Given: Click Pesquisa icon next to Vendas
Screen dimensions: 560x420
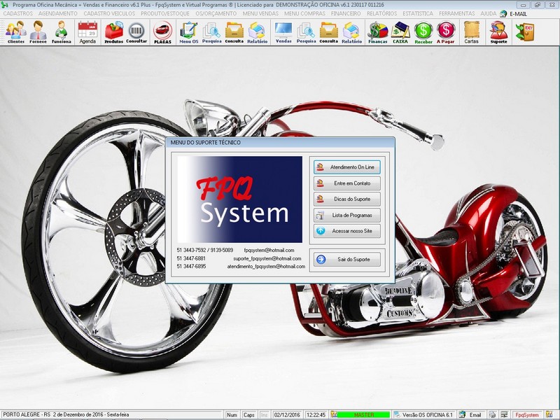Looking at the screenshot, I should (306, 32).
